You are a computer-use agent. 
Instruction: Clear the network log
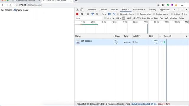click(82, 14)
